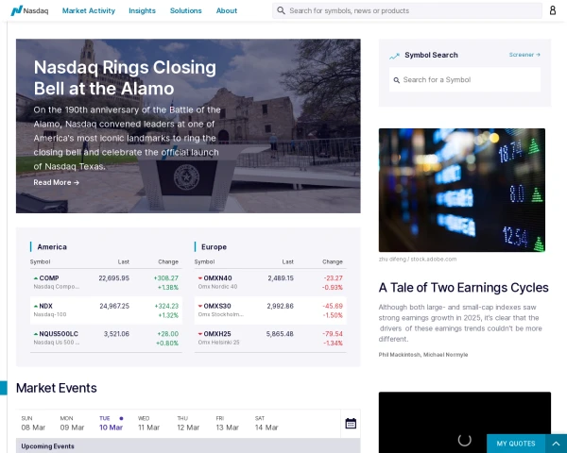
Task: Open the stock ticker board article image
Action: (x=462, y=190)
